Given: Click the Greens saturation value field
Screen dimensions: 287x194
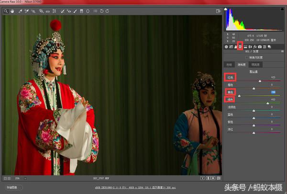Looking at the screenshot, I should coord(273,100).
